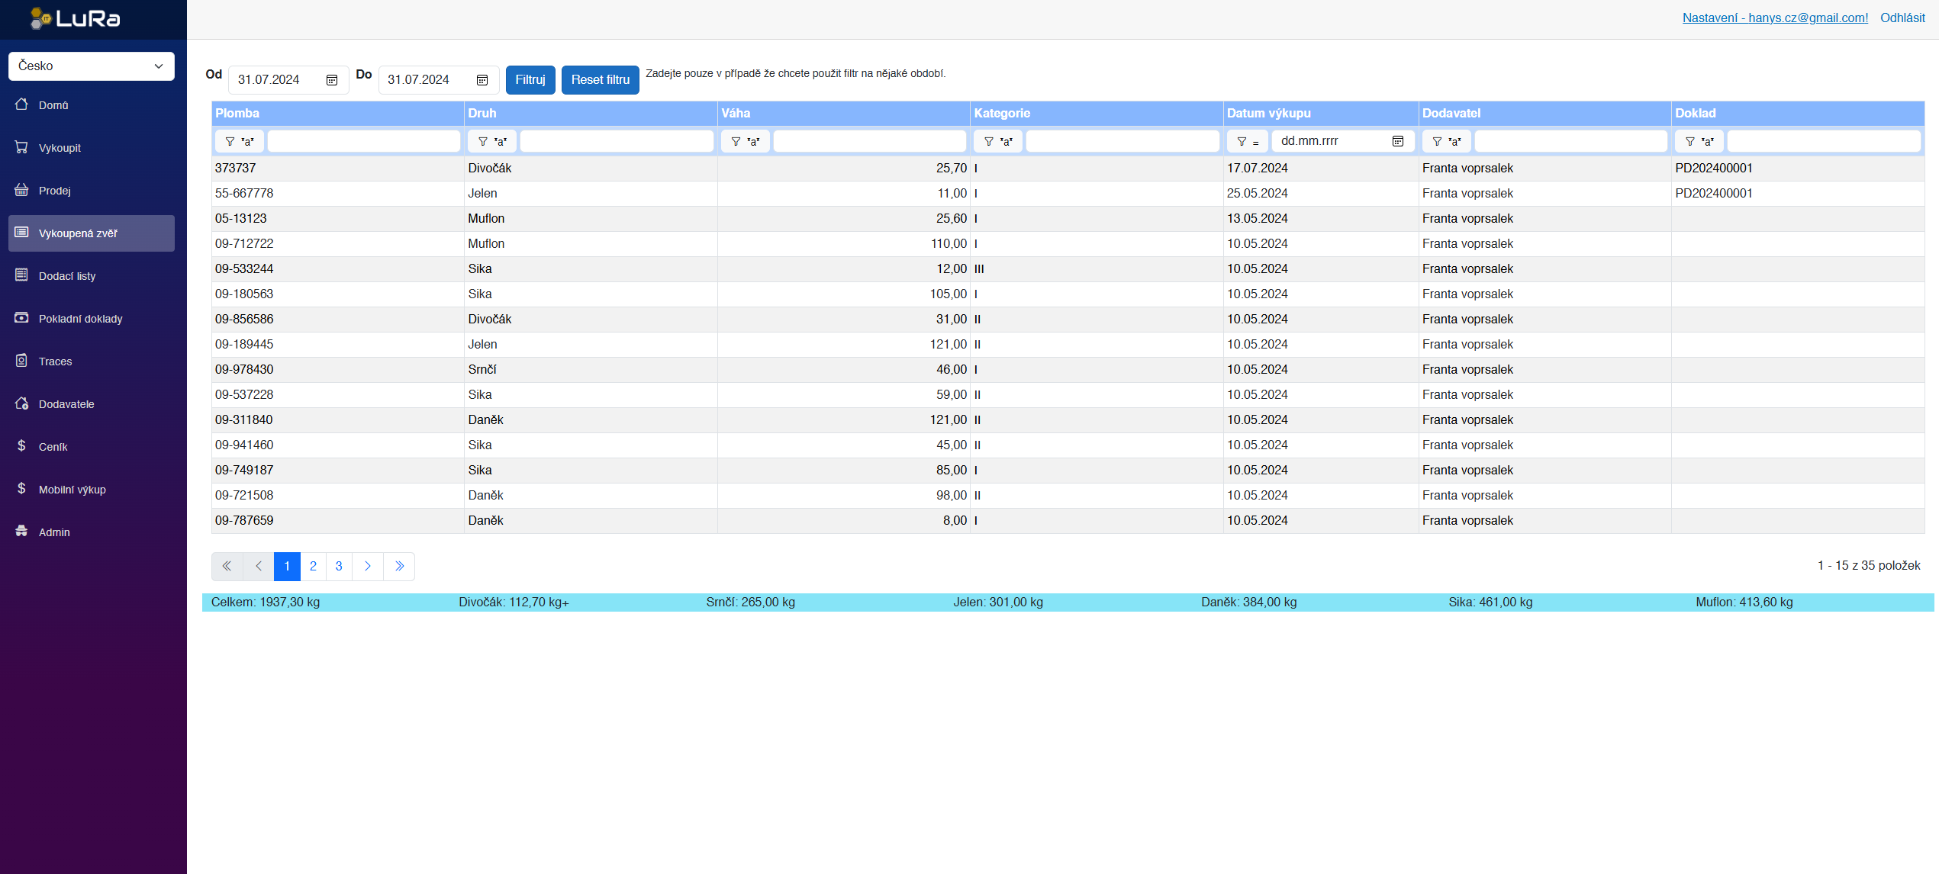Open Plomba column filter operator menu
Image resolution: width=1939 pixels, height=874 pixels.
click(x=240, y=141)
